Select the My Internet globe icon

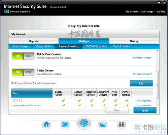click(84, 123)
